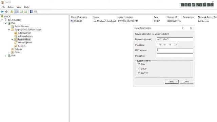
Task: Collapse the dc1.twn.local server node
Action: 2,20
